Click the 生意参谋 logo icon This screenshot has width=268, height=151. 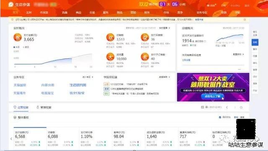[x=11, y=5]
